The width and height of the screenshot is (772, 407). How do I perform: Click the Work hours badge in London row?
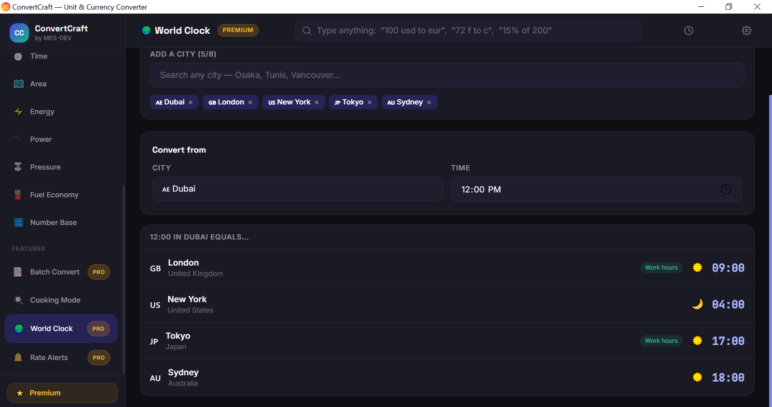pyautogui.click(x=661, y=268)
